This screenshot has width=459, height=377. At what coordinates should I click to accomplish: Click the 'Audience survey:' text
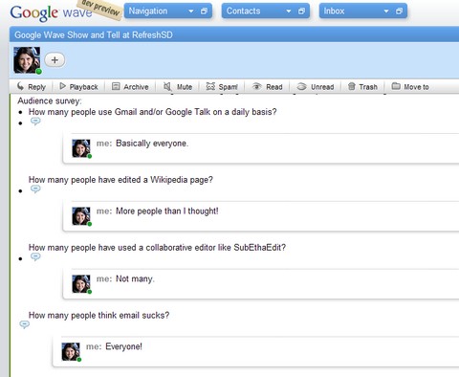[50, 100]
